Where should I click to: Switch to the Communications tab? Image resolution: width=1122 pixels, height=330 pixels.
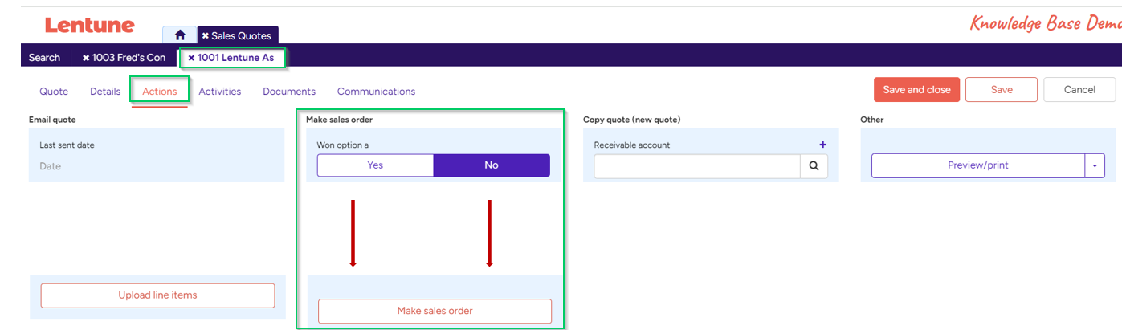click(x=376, y=92)
